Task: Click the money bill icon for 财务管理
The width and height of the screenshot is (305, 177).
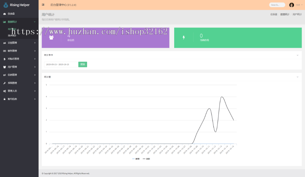Action: 4,51
